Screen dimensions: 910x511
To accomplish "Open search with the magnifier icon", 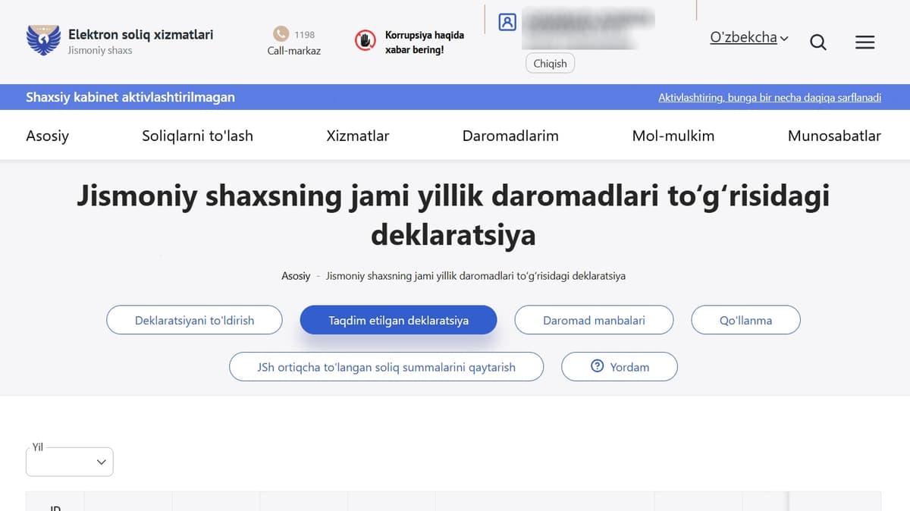I will 818,42.
